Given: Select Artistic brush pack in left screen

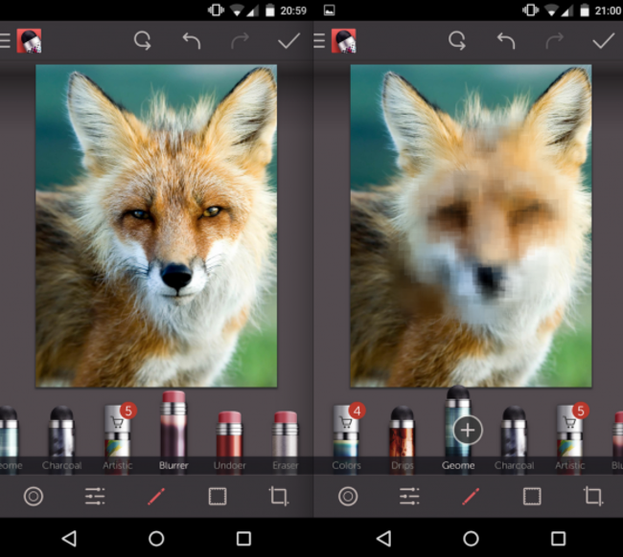Looking at the screenshot, I should [x=118, y=438].
